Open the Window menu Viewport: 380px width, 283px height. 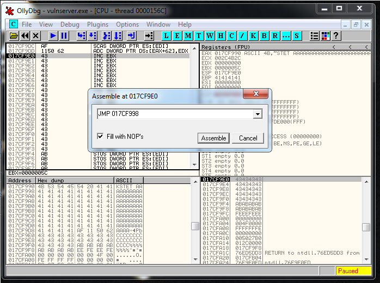158,24
